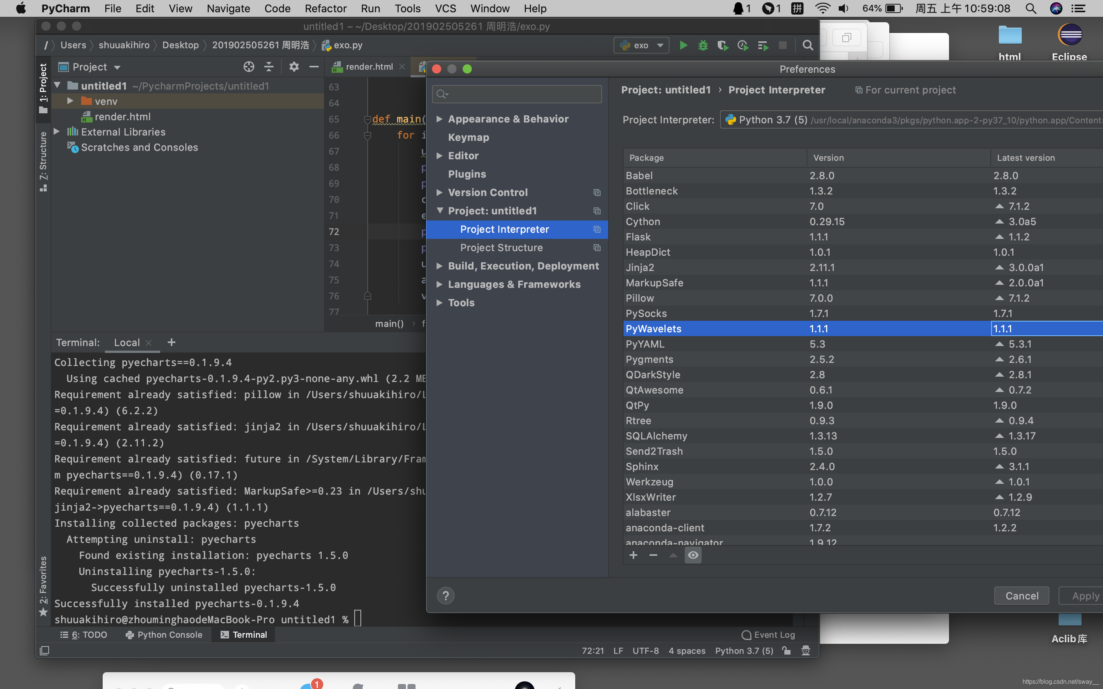
Task: Select the Flask package row
Action: click(638, 237)
